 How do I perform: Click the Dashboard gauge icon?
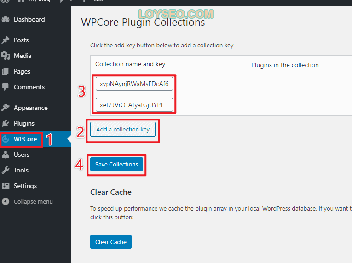(6, 19)
